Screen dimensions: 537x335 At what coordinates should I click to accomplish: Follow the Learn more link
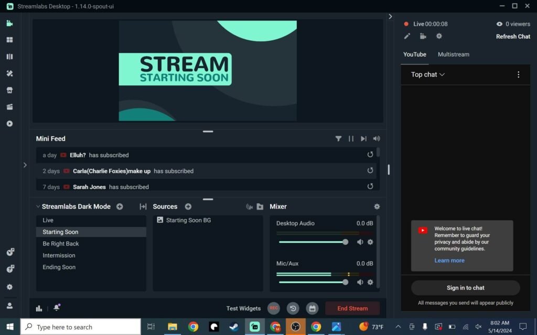pos(449,261)
